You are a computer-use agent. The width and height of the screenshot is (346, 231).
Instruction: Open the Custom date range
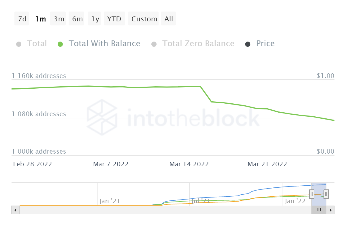144,19
